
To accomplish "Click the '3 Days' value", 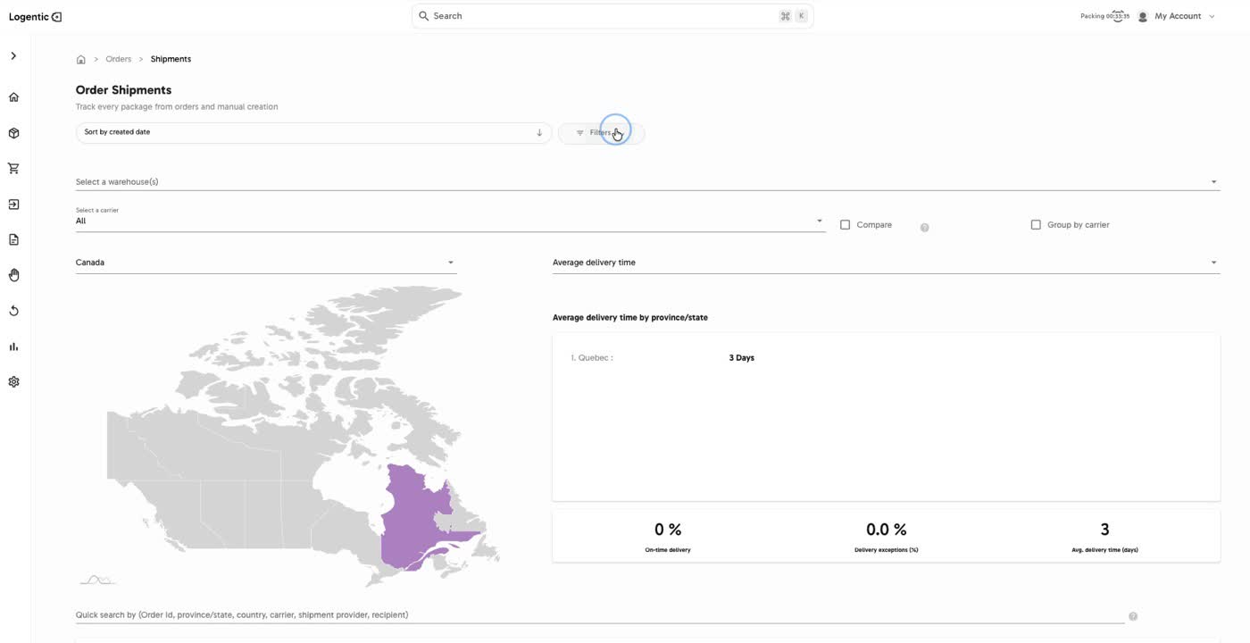I will [x=742, y=358].
